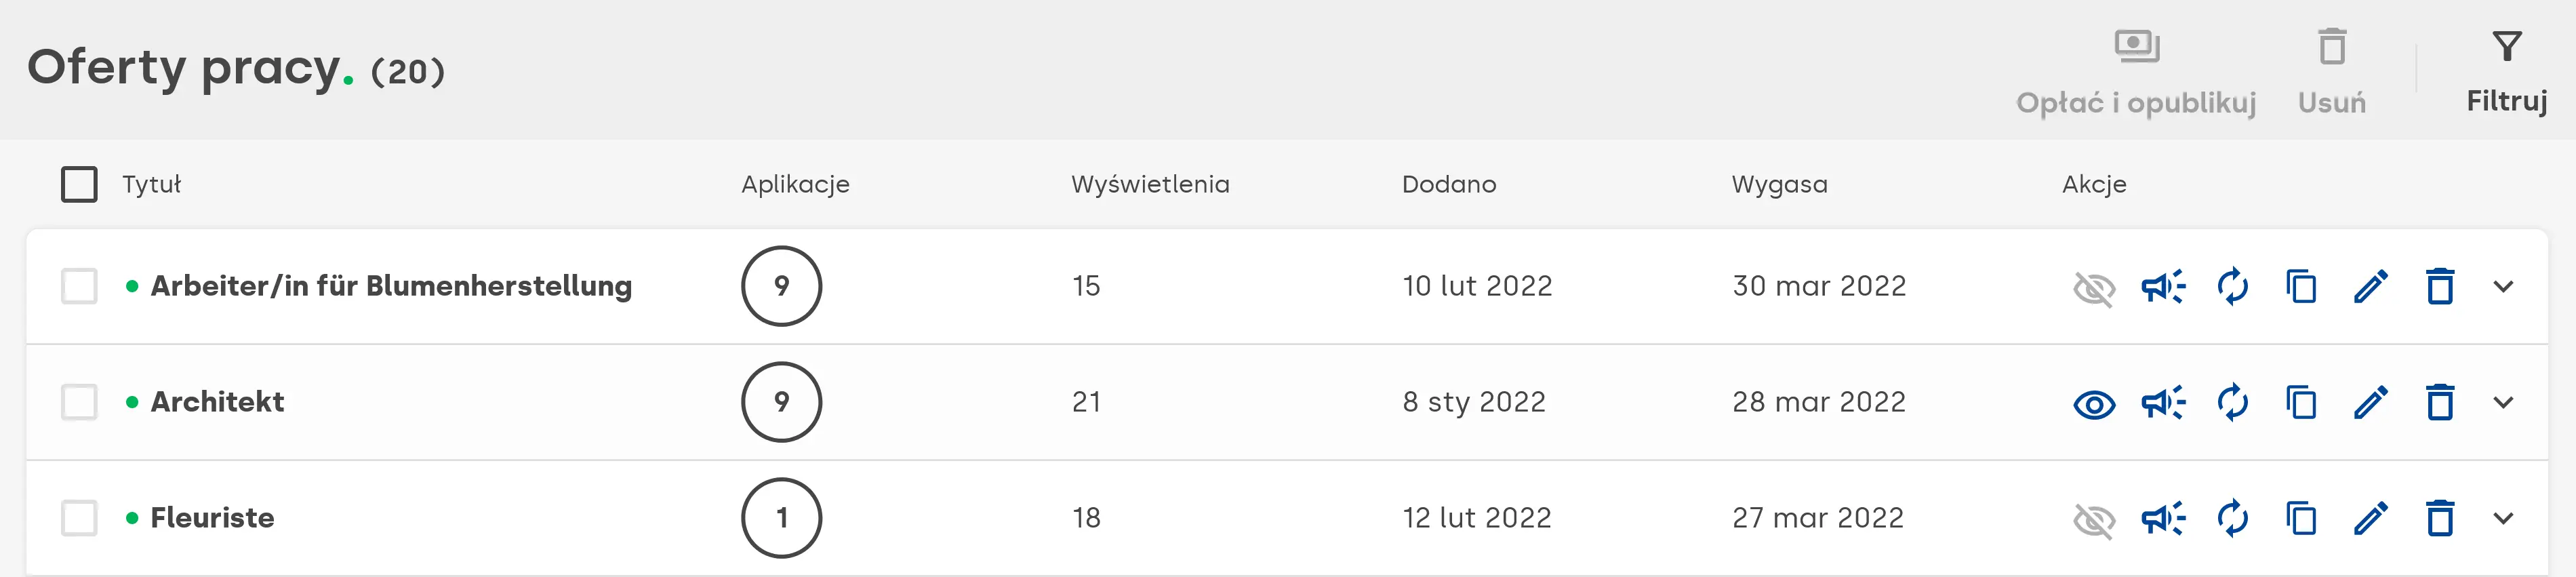
Task: Select all offers with the Tytuł header checkbox
Action: (79, 184)
